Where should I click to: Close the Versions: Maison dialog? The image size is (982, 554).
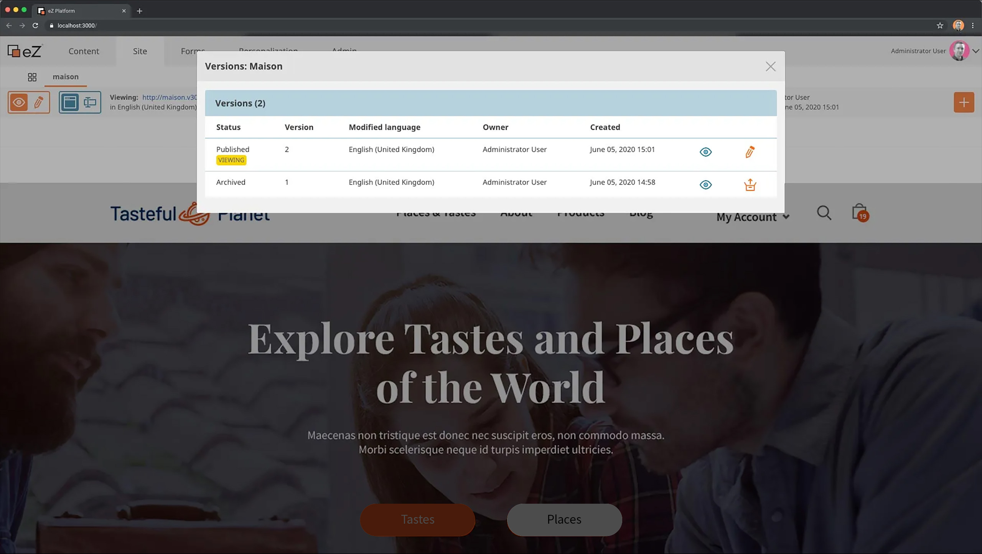(770, 66)
